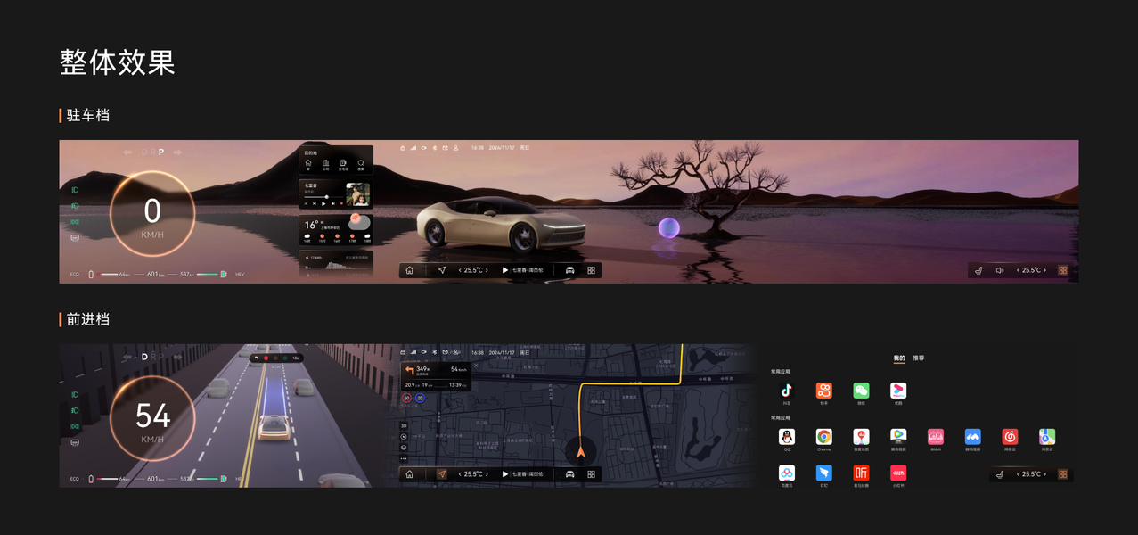Raise passenger temperature on parking right dock
1138x535 pixels.
(x=1045, y=270)
